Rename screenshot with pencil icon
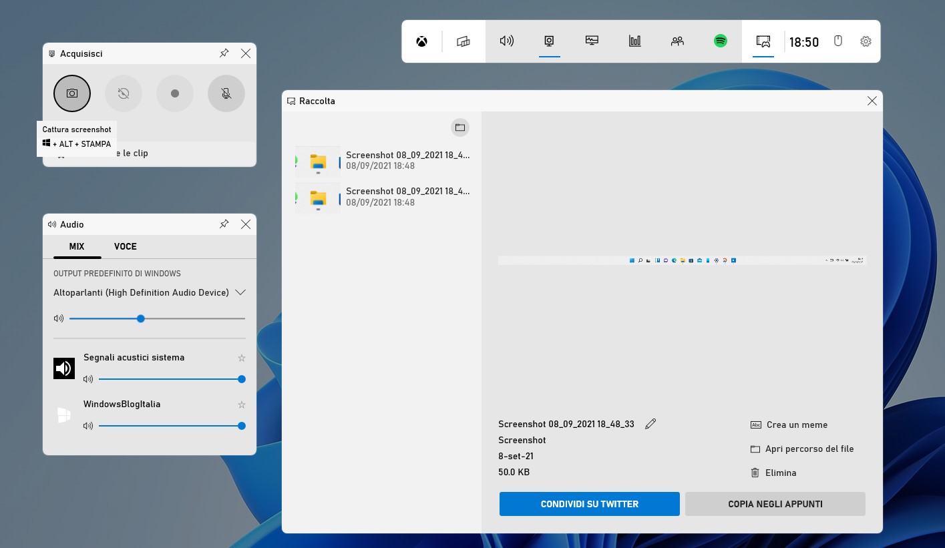The height and width of the screenshot is (548, 945). [650, 424]
